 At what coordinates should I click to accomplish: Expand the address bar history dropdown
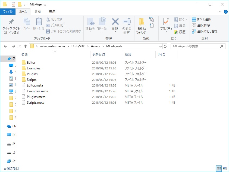[x=160, y=46]
